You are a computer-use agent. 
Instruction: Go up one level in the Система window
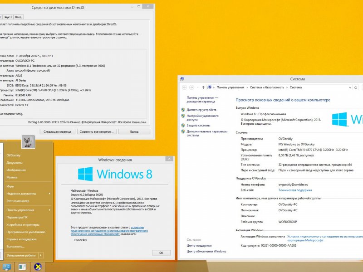[x=203, y=87]
